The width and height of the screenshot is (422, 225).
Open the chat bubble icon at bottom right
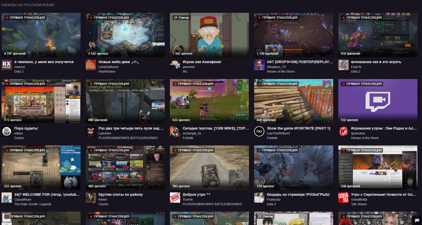(417, 220)
